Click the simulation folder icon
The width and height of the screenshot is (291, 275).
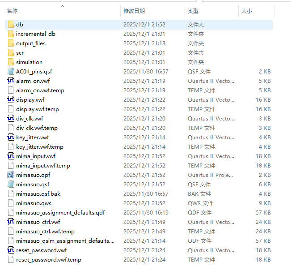click(x=11, y=62)
